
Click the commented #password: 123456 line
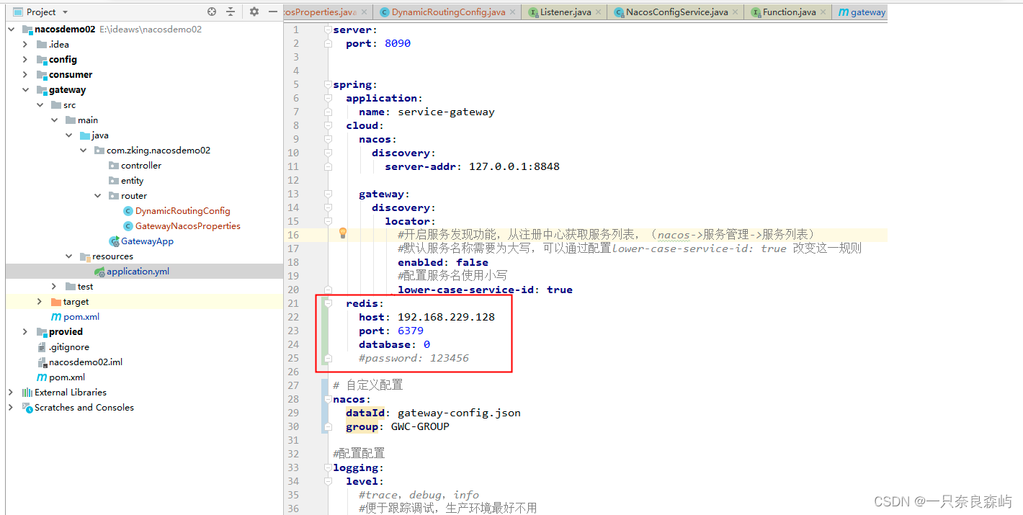pos(414,358)
